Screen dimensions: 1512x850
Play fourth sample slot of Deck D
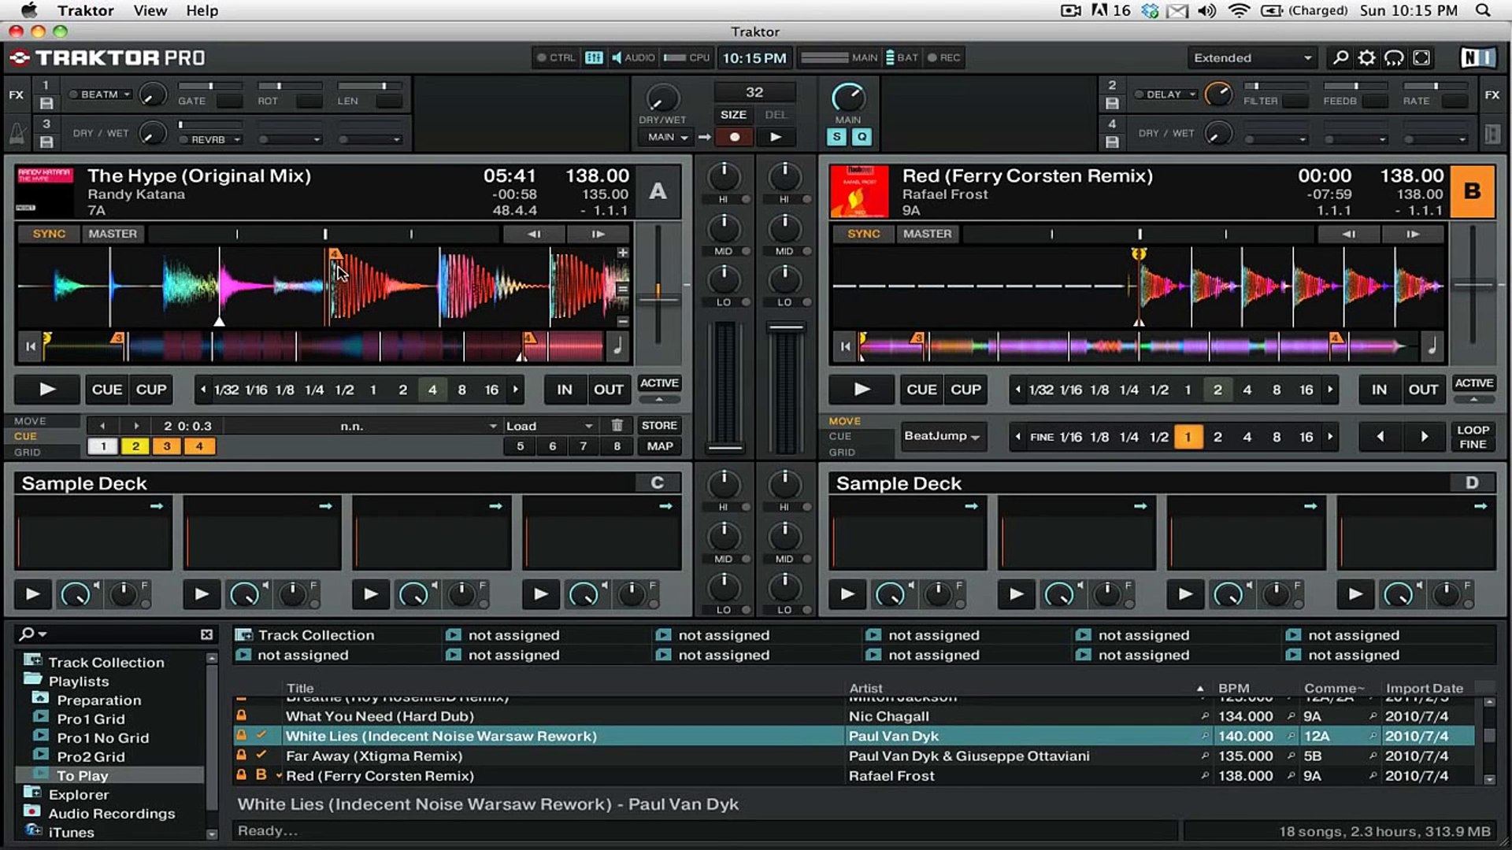pos(1354,593)
